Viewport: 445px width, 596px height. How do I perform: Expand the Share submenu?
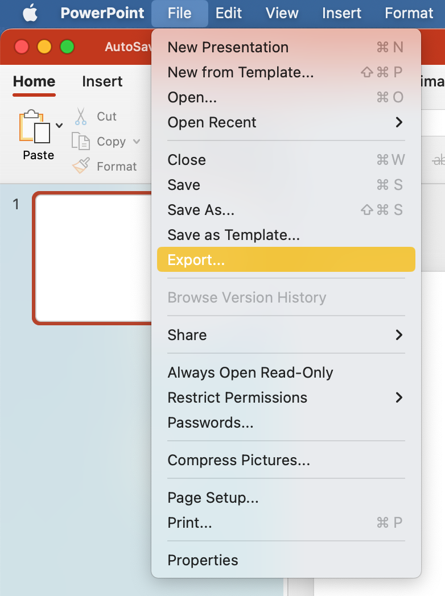398,335
